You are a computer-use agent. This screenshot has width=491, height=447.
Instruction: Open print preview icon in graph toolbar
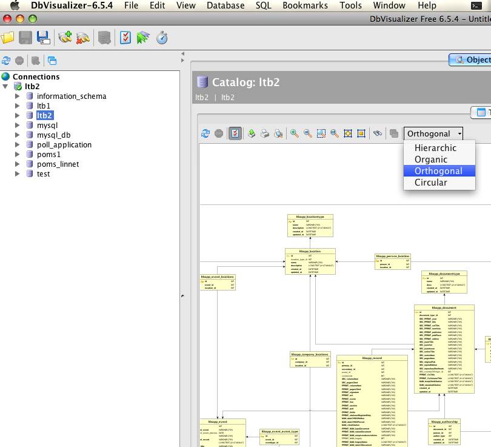point(278,133)
